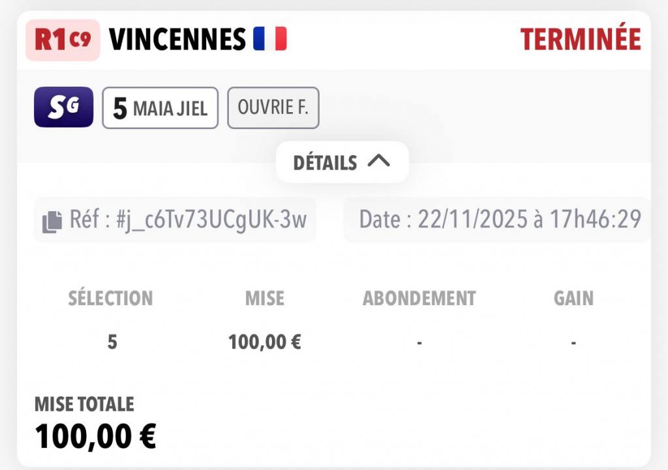Collapse the DÉTAILS section
The width and height of the screenshot is (668, 470).
click(x=342, y=162)
